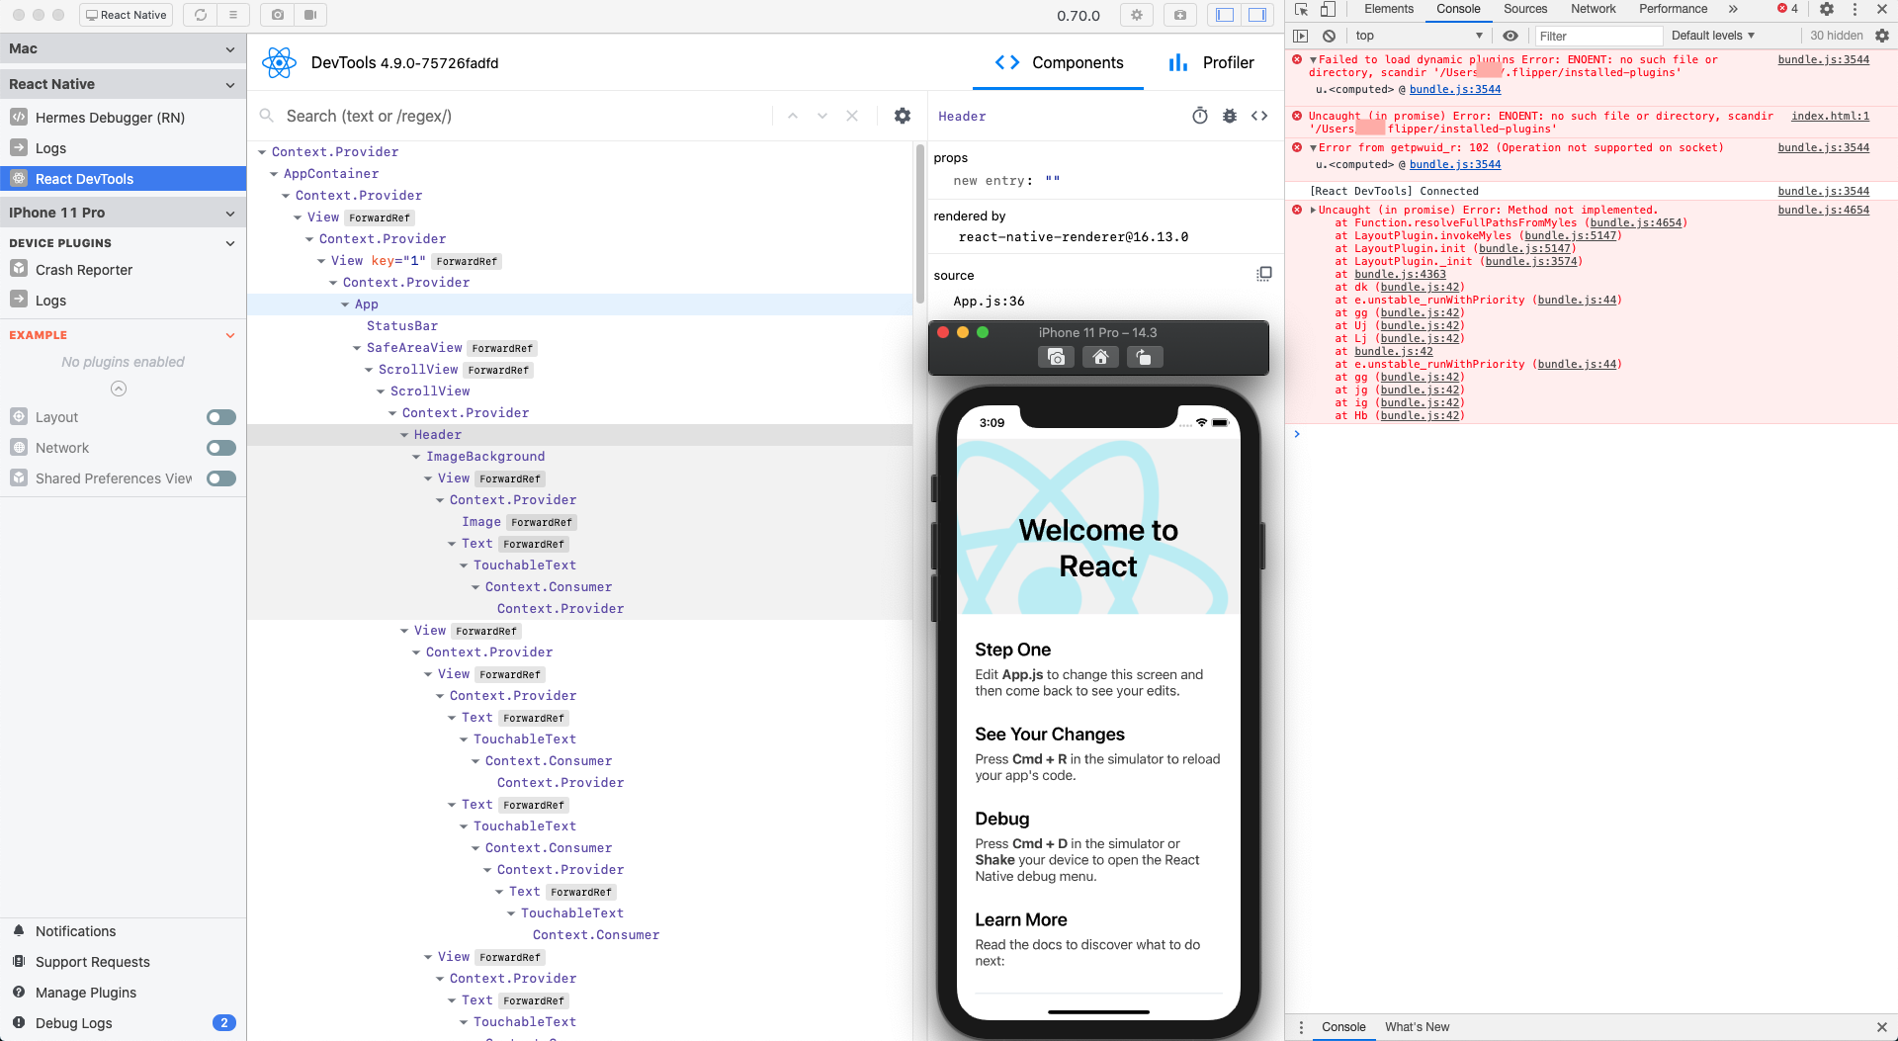1898x1041 pixels.
Task: Collapse the Mac section
Action: (230, 49)
